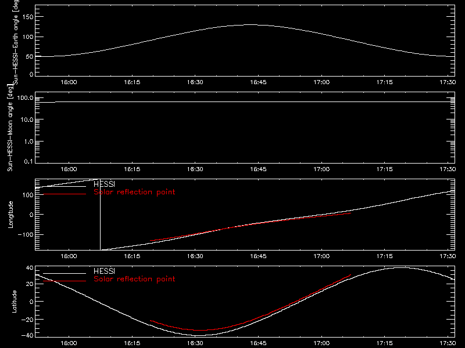This screenshot has width=465, height=348.
Task: Click red legend line sample in Latitude plot
Action: 65,281
